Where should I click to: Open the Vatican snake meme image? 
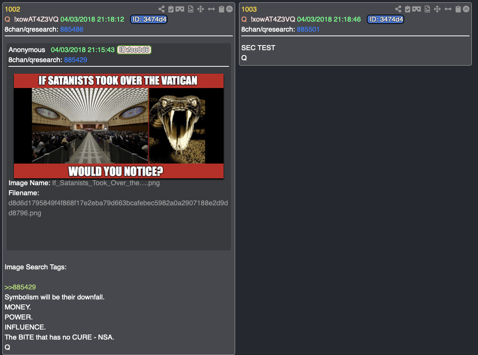coord(119,126)
